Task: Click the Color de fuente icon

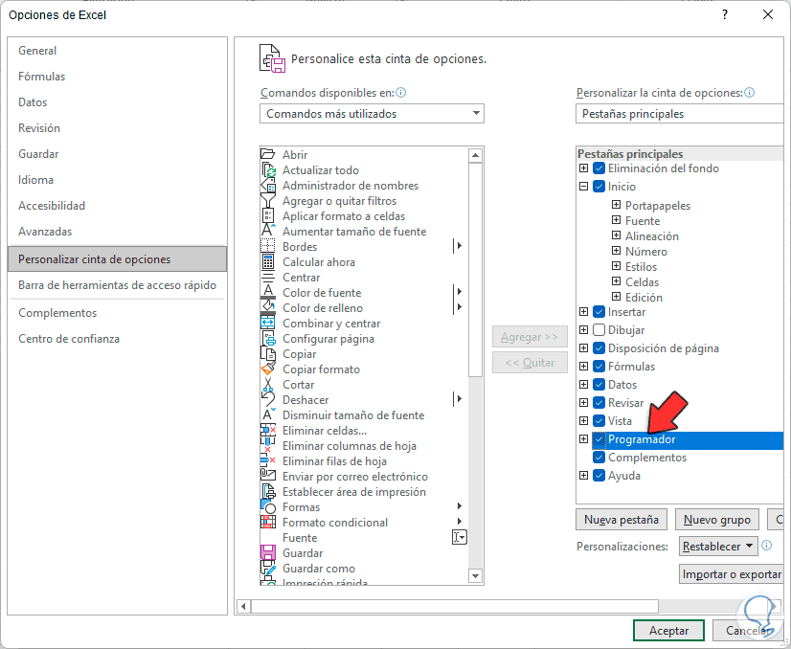Action: point(267,293)
